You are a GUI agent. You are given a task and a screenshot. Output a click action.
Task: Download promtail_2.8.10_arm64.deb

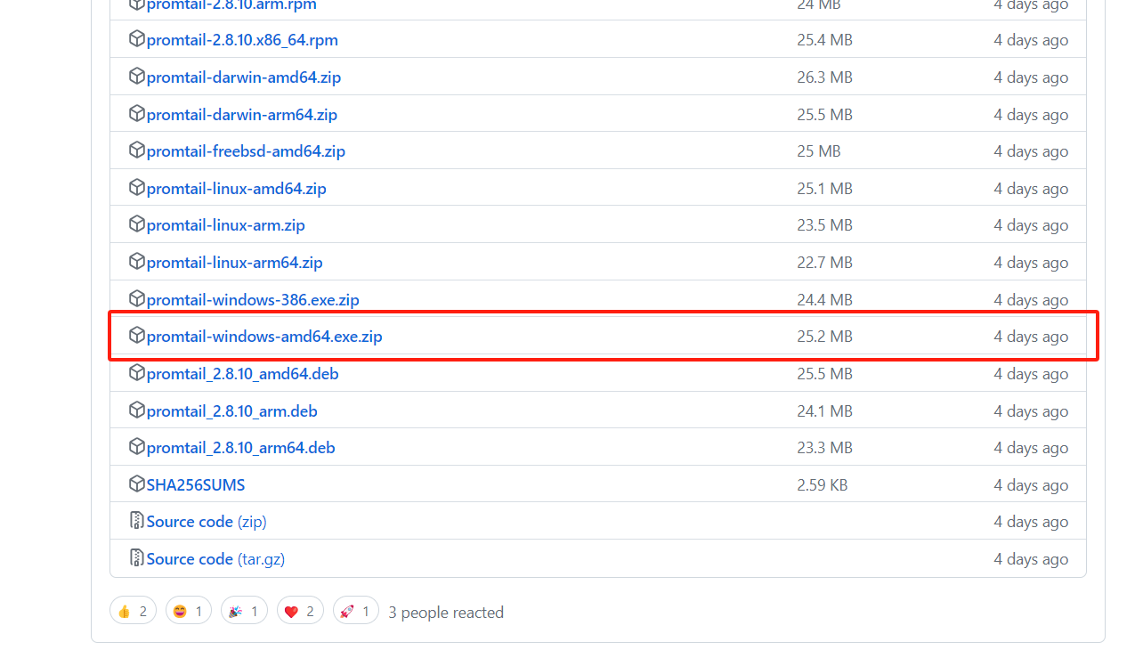[x=241, y=448]
